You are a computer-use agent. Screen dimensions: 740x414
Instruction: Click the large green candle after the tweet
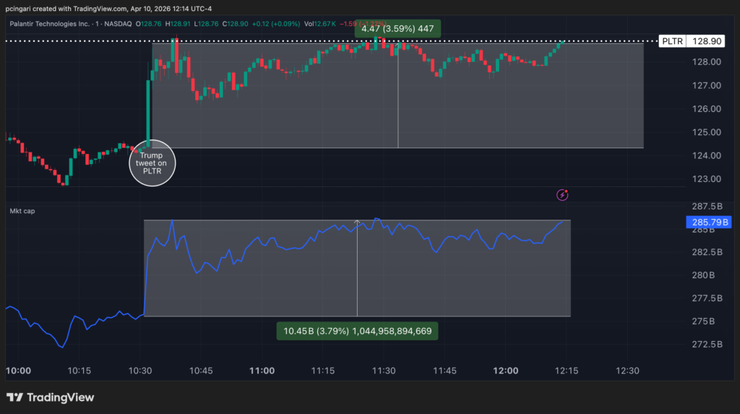click(149, 112)
